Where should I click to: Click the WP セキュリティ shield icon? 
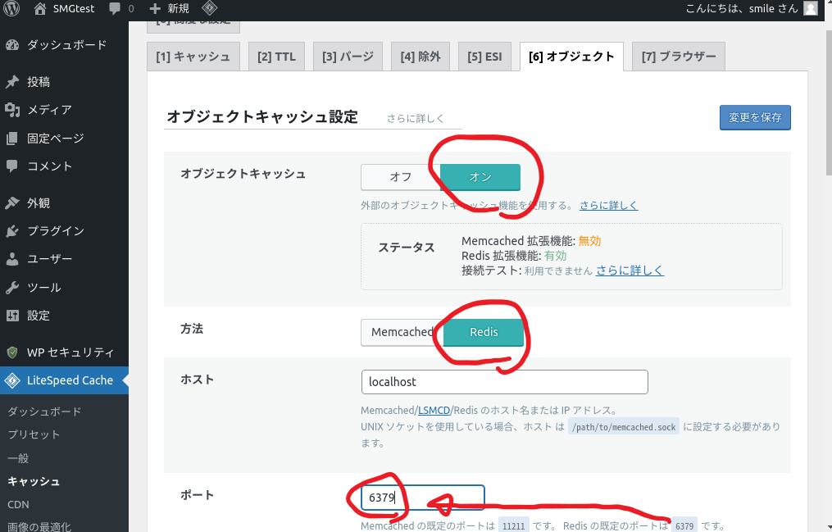pyautogui.click(x=12, y=352)
